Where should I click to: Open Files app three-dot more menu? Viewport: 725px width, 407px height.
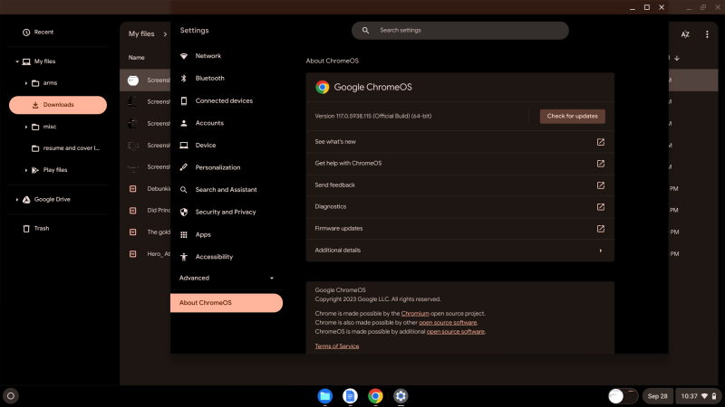pyautogui.click(x=707, y=34)
